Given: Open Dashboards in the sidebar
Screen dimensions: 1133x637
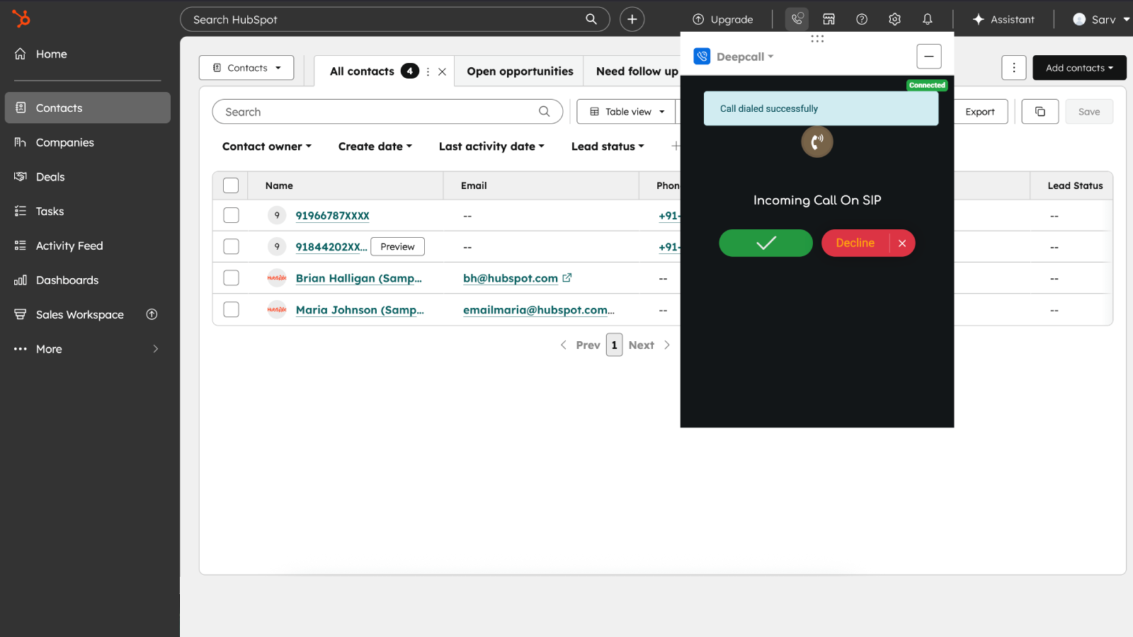Looking at the screenshot, I should 87,280.
